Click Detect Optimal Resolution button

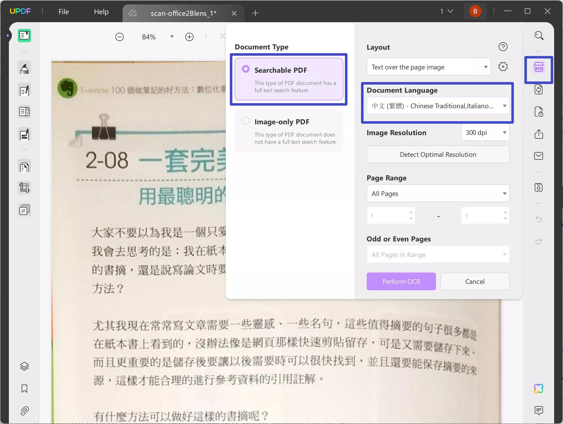coord(438,155)
